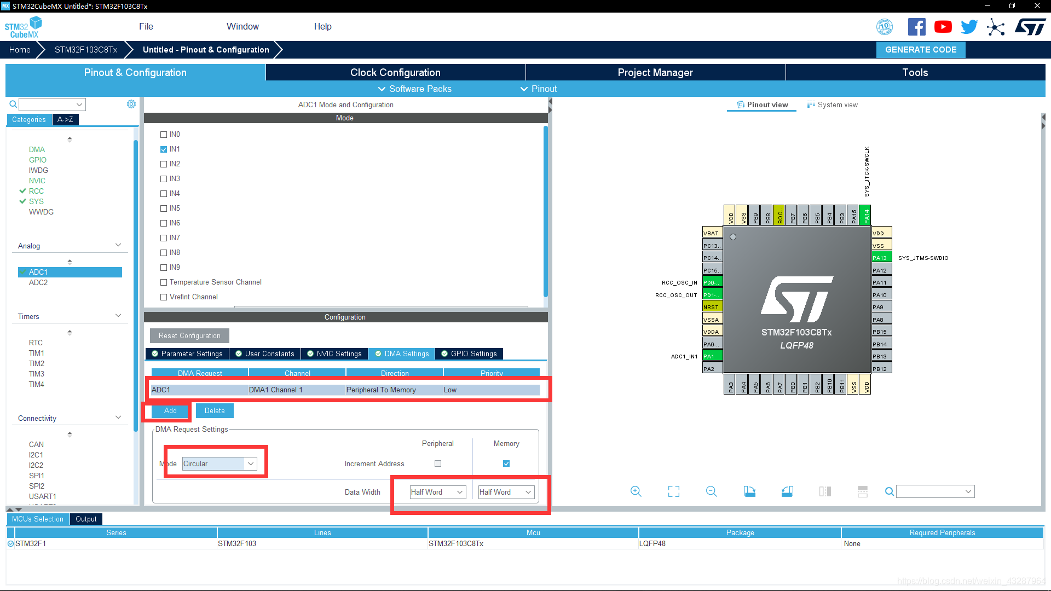Open ST YouTube channel icon

[943, 27]
